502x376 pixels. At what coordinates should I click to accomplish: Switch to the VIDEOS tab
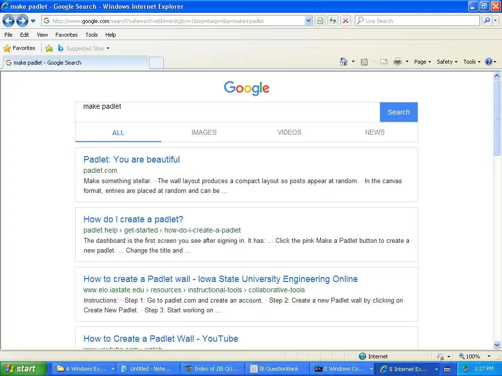(x=289, y=132)
